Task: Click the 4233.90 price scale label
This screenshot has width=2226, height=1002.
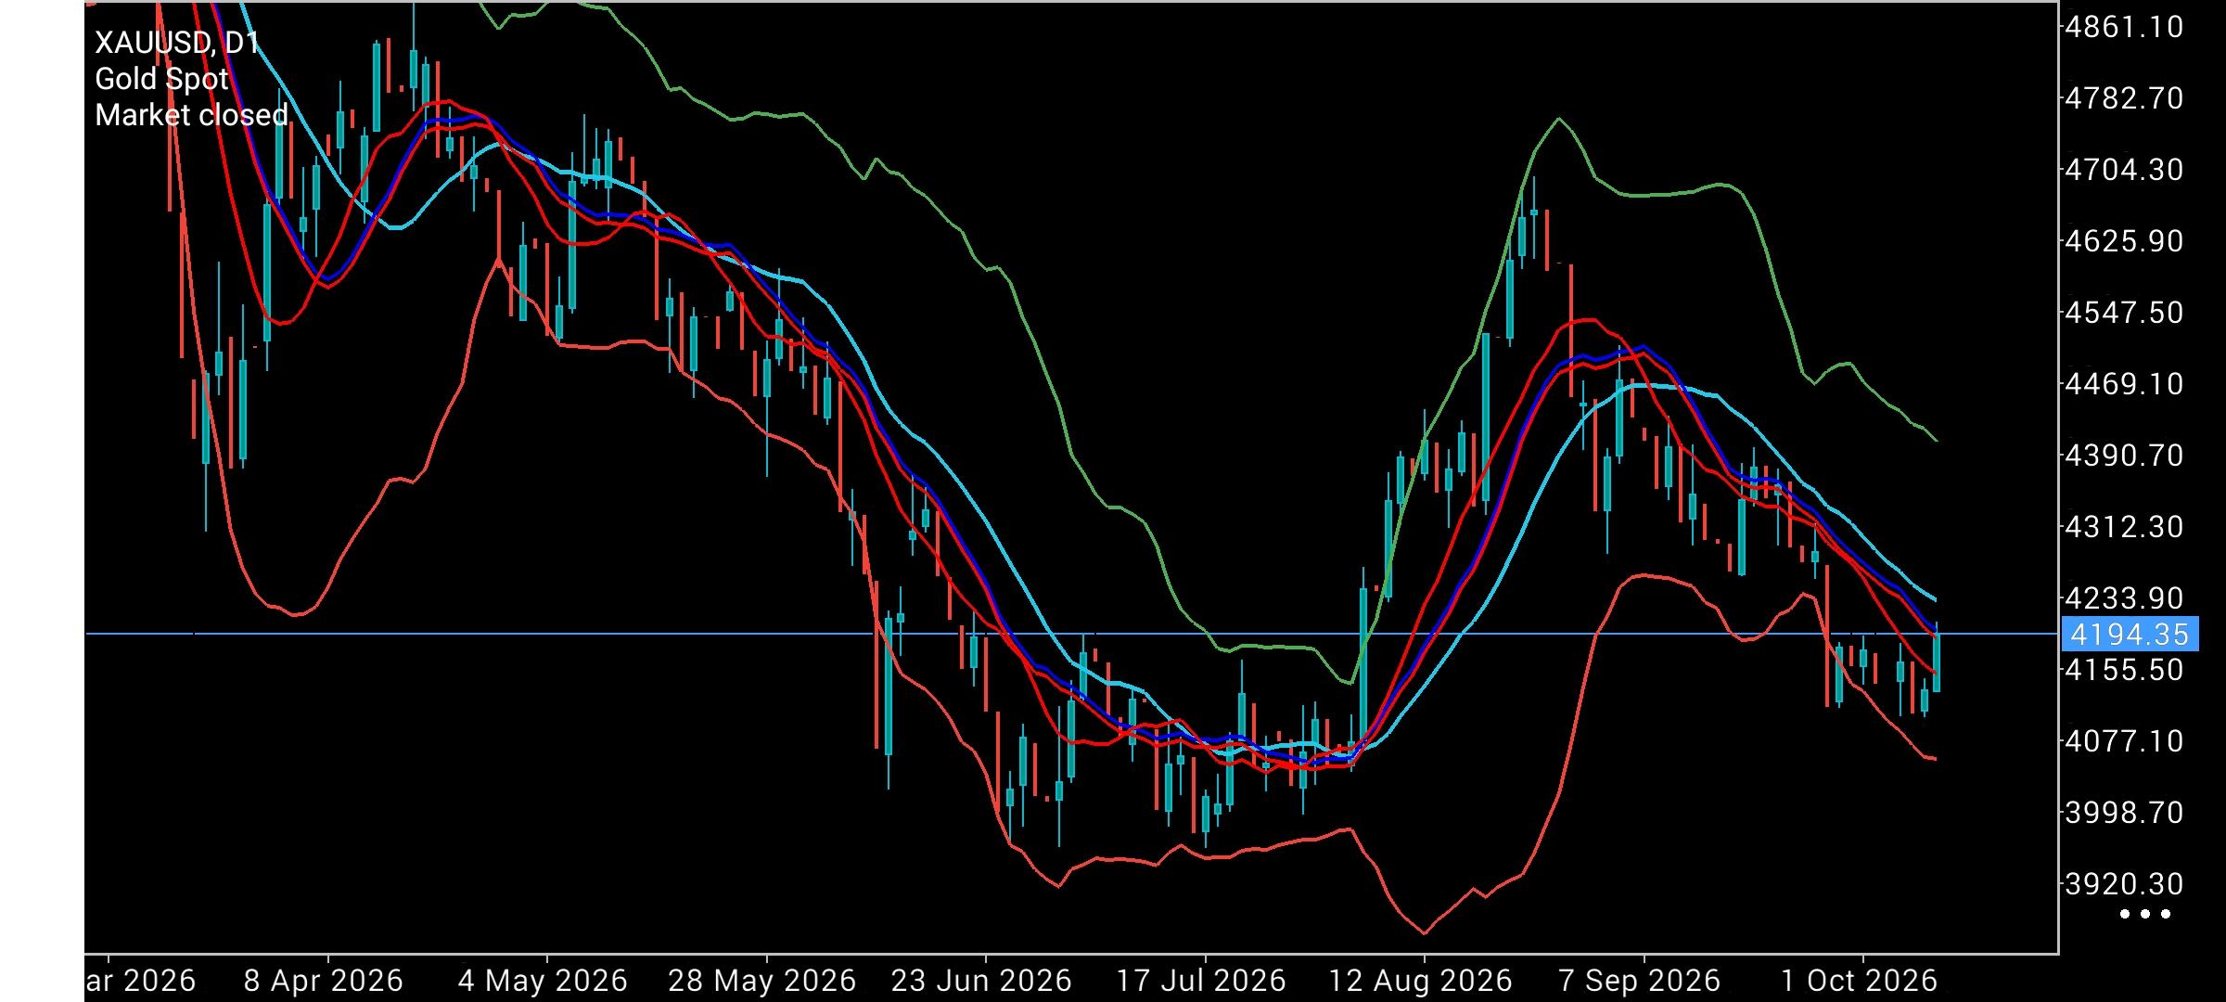Action: point(2124,598)
